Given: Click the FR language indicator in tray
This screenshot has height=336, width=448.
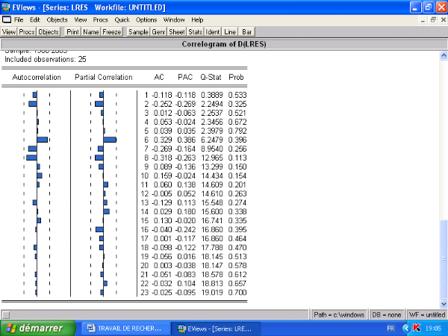Looking at the screenshot, I should (391, 329).
